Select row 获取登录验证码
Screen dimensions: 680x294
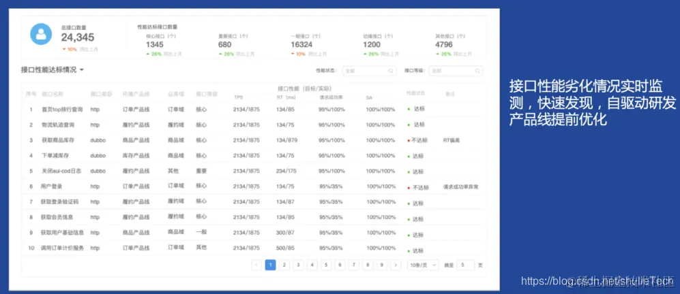pos(254,201)
